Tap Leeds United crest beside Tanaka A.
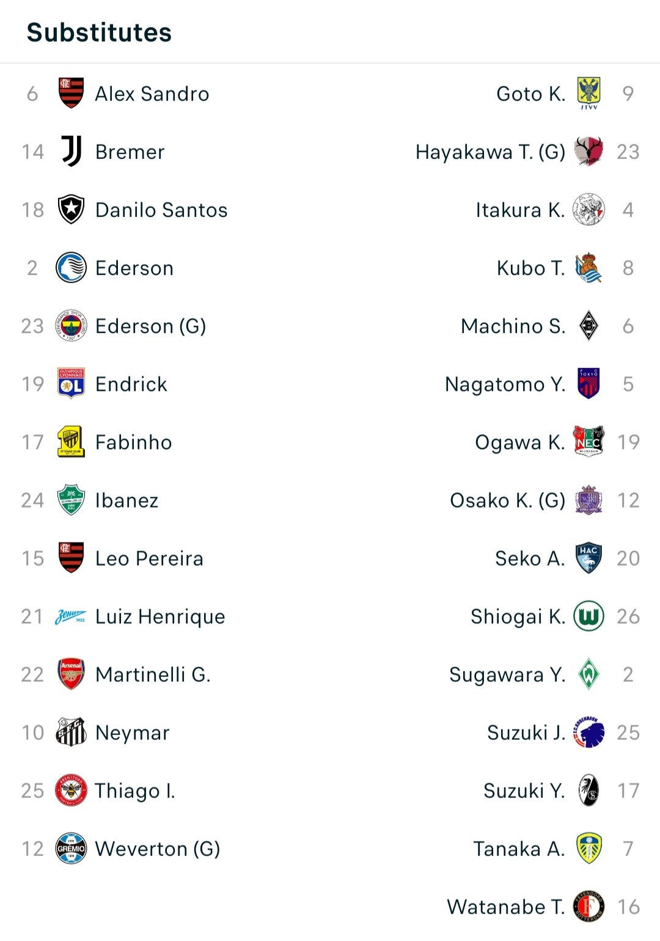The width and height of the screenshot is (660, 941). click(589, 848)
